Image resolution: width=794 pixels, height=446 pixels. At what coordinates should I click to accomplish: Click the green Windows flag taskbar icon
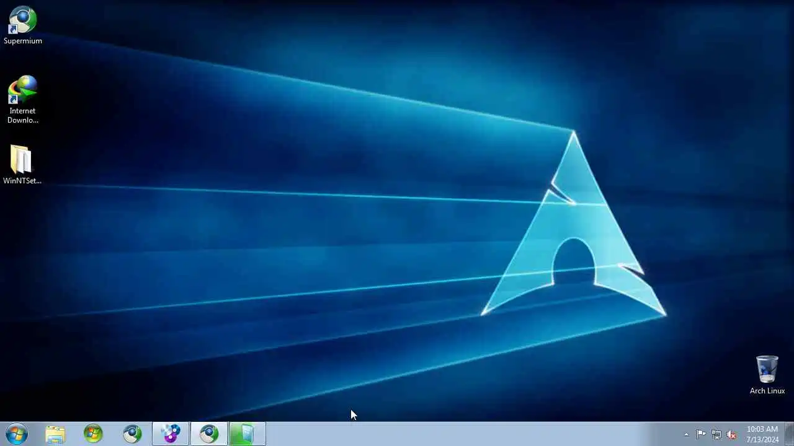click(93, 434)
